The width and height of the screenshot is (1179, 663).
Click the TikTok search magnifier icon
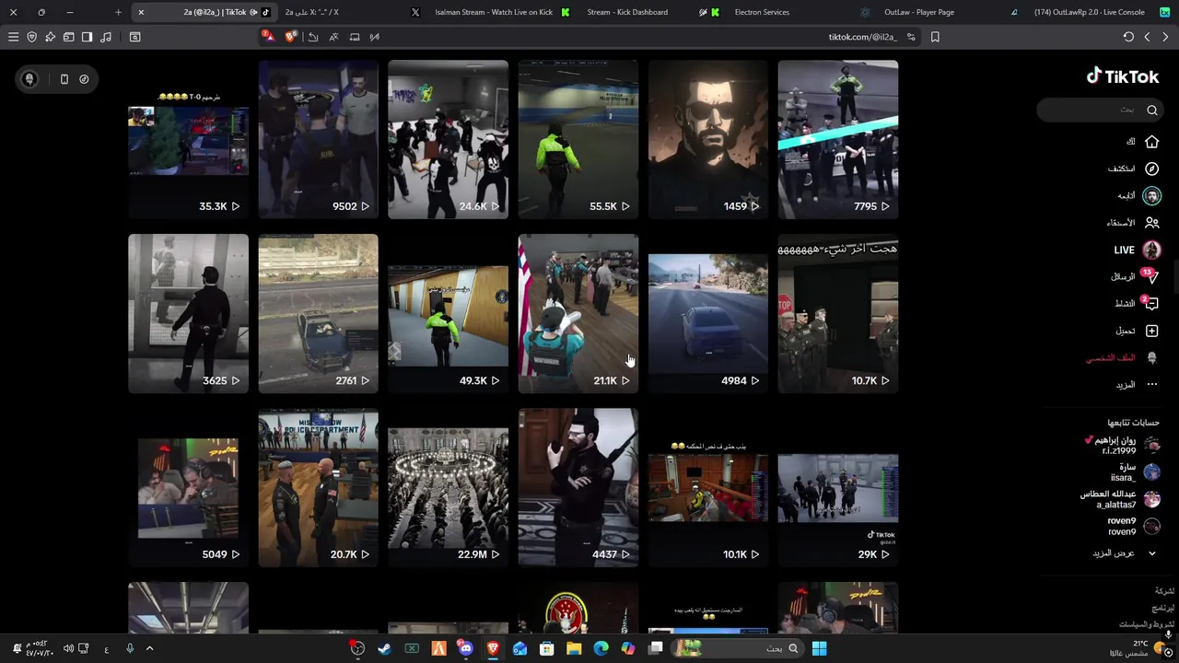tap(1152, 110)
